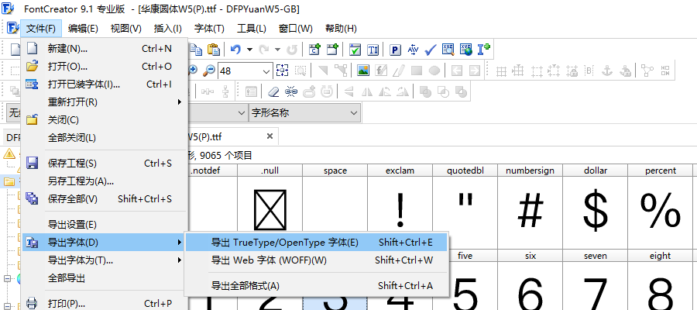Click the gray rectangle shape icon
This screenshot has height=310, width=697.
point(417,71)
